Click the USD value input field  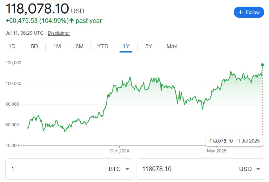(x=183, y=169)
